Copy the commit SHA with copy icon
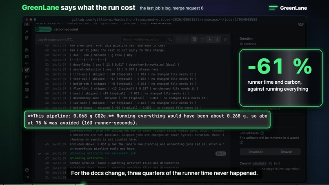This screenshot has width=329, height=185. (x=270, y=163)
